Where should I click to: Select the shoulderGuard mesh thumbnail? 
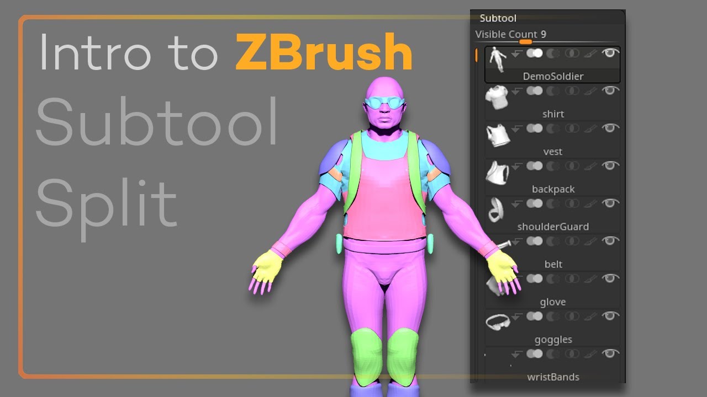coord(496,211)
